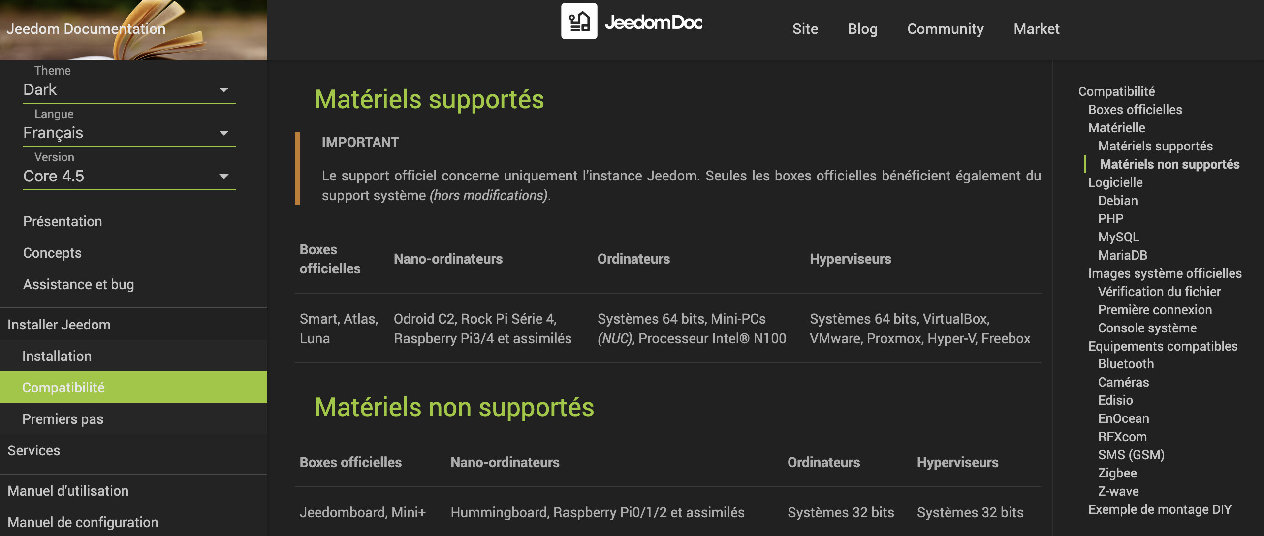Go to Blog in the top navigation
This screenshot has height=536, width=1264.
point(862,29)
